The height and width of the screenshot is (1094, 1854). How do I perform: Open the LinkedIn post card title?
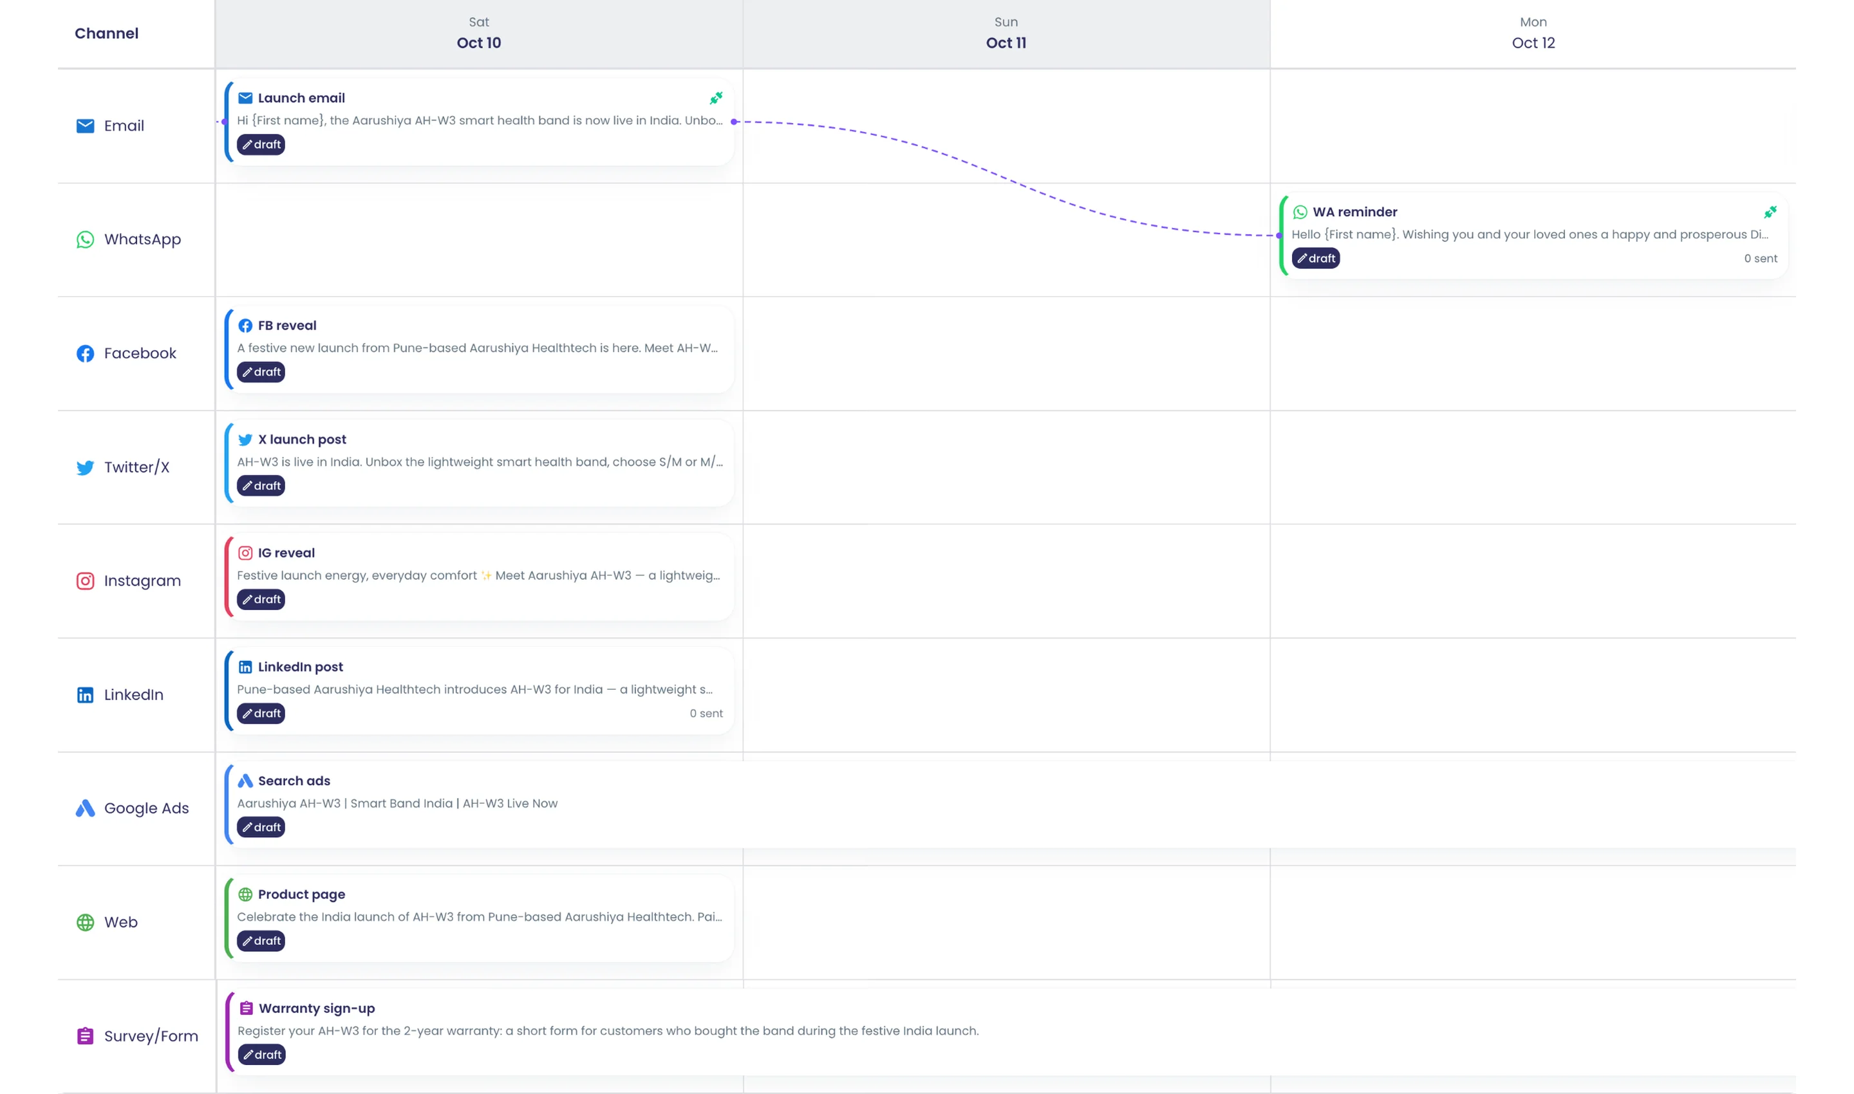point(300,667)
